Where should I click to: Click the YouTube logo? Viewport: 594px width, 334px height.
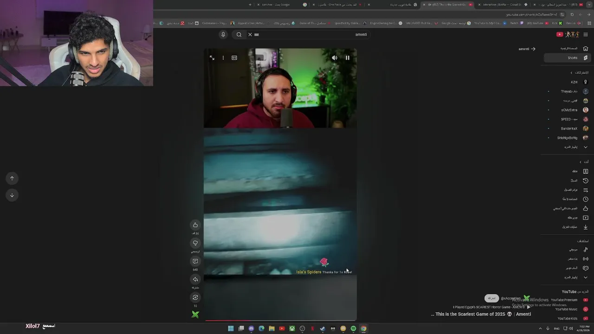coord(568,34)
